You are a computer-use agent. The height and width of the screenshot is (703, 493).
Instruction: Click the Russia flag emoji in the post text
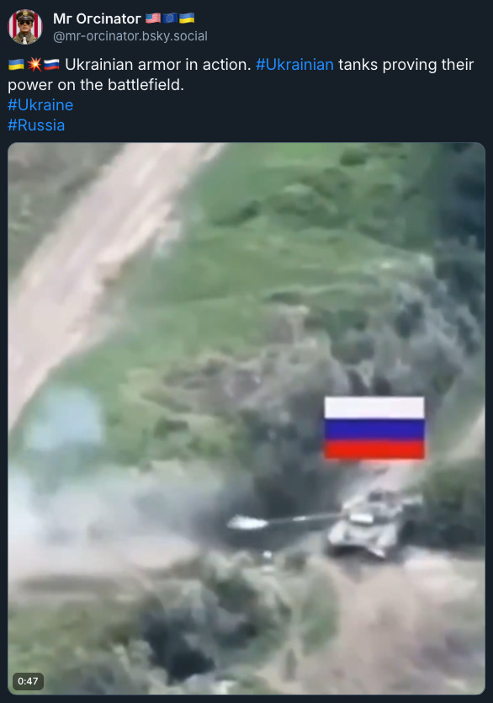(x=51, y=65)
